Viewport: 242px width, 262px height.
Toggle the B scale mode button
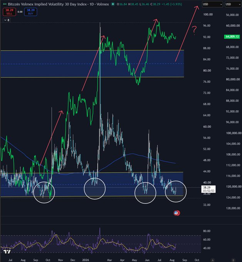click(x=233, y=260)
